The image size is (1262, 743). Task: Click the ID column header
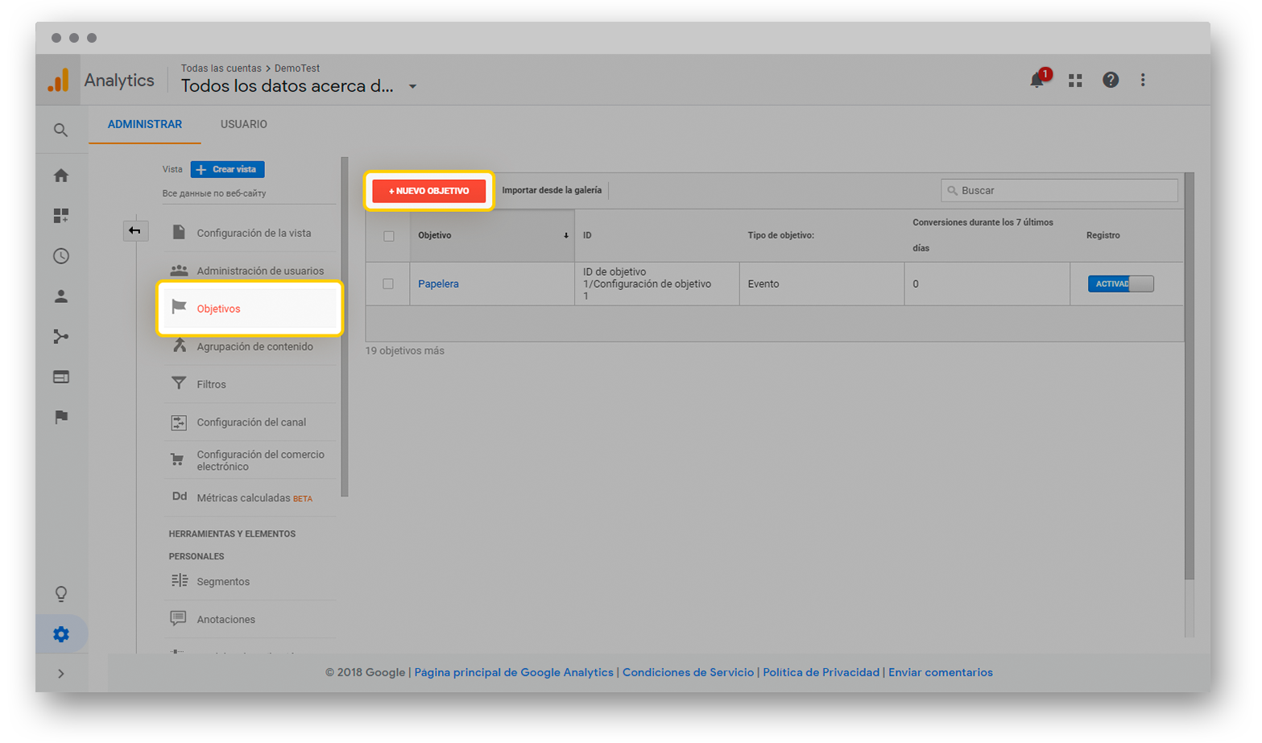tap(587, 235)
